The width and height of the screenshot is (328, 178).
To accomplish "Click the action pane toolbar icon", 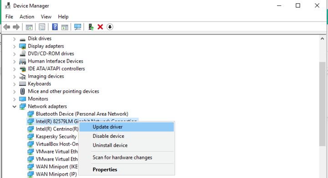I will point(65,27).
